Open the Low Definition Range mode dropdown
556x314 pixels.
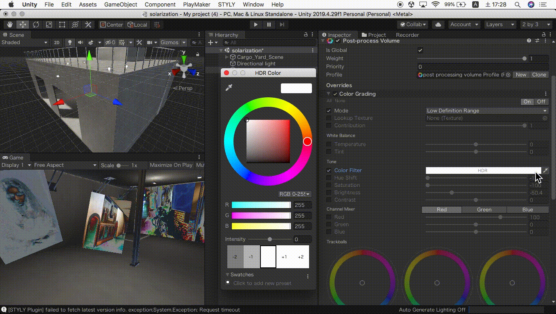486,110
